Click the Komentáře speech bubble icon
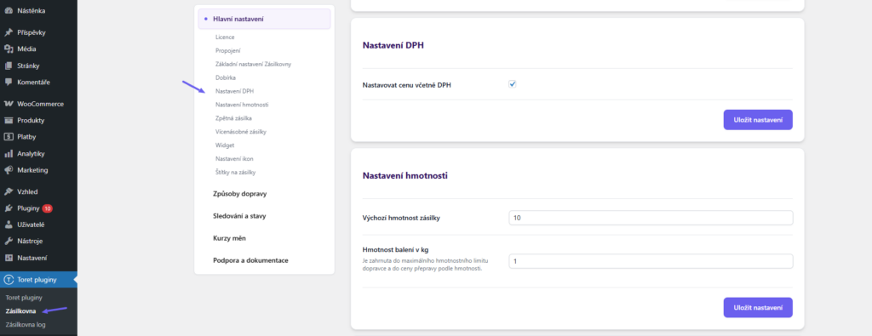872x336 pixels. click(x=9, y=83)
